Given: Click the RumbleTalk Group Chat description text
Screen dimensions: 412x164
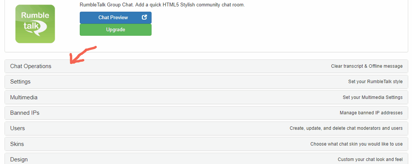Looking at the screenshot, I should click(x=162, y=5).
